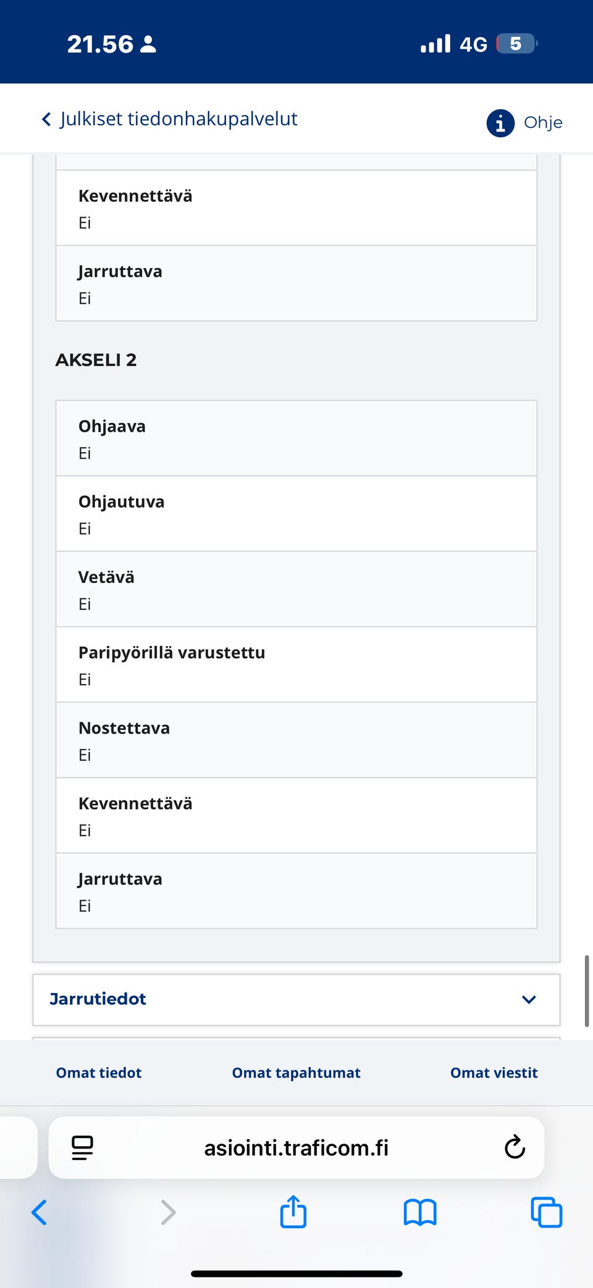This screenshot has height=1288, width=593.
Task: Show open tabs overview icon
Action: (x=547, y=1212)
